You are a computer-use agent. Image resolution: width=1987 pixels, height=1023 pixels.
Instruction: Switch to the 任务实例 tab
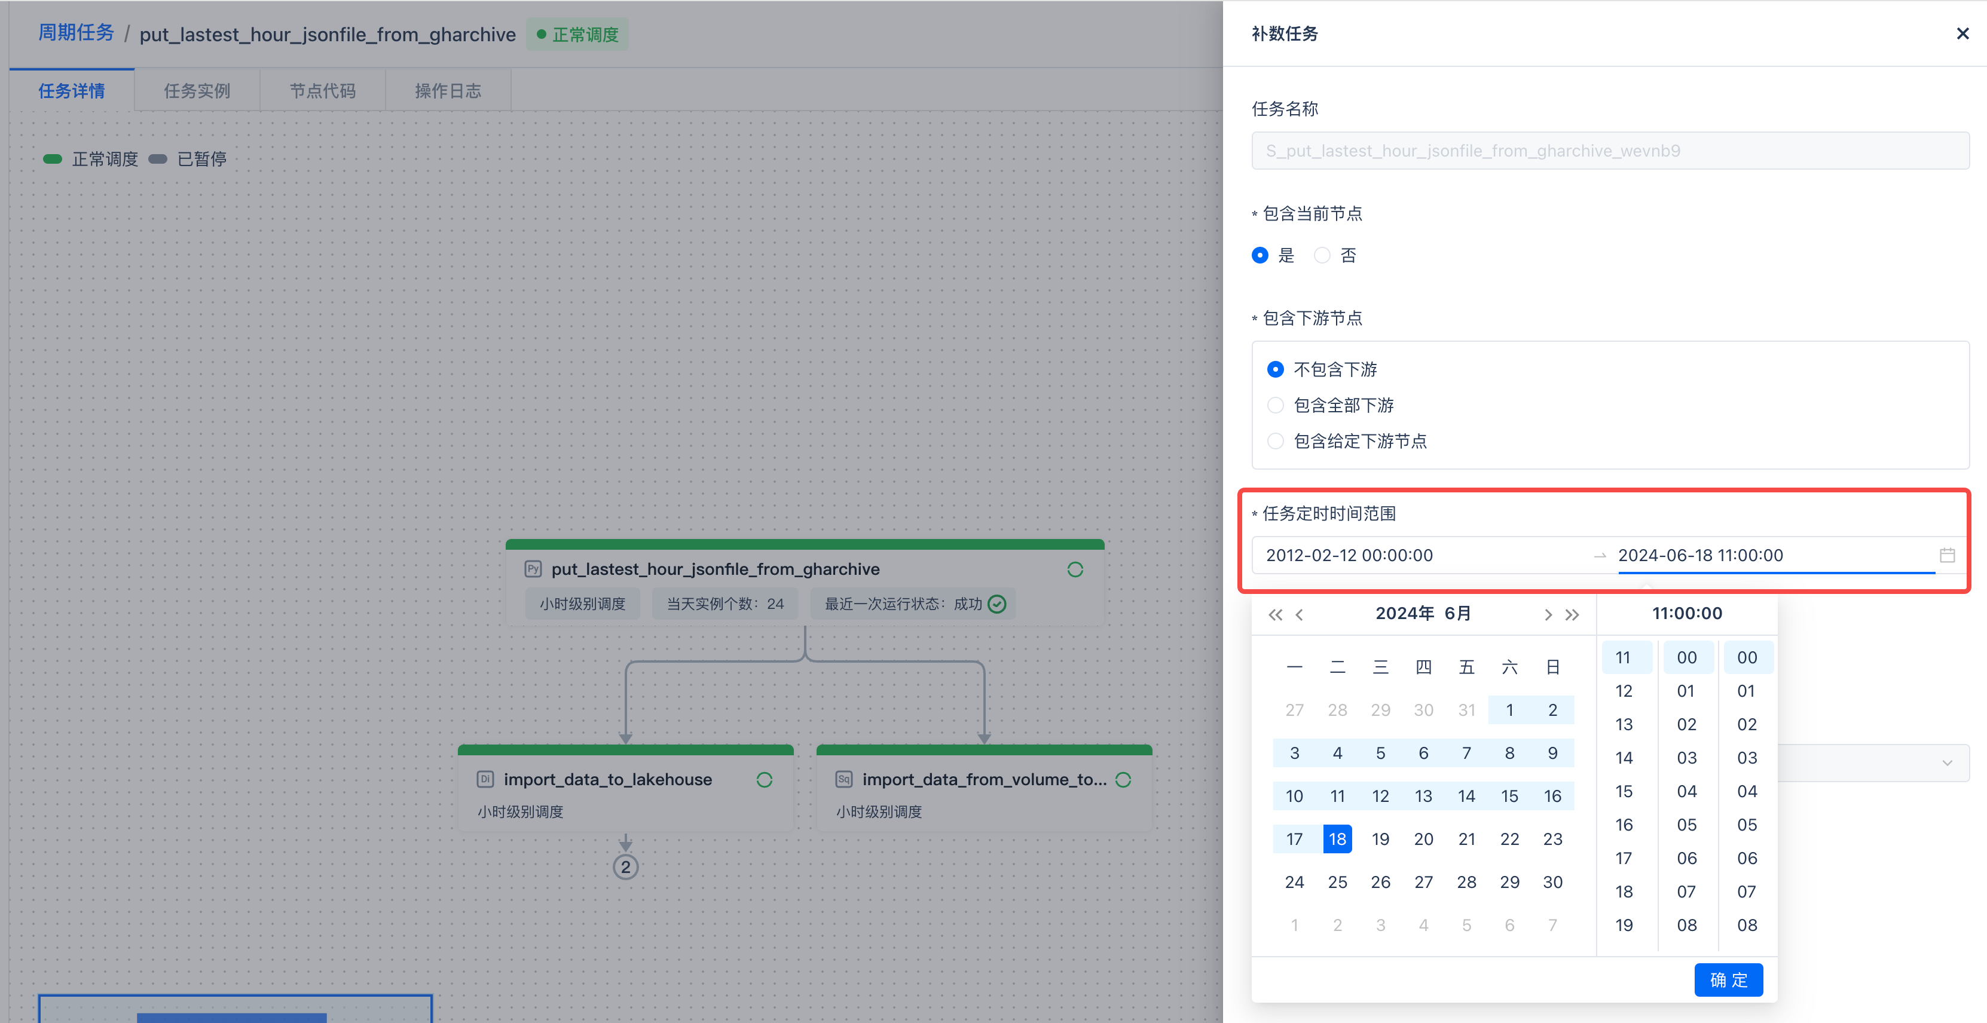[197, 91]
